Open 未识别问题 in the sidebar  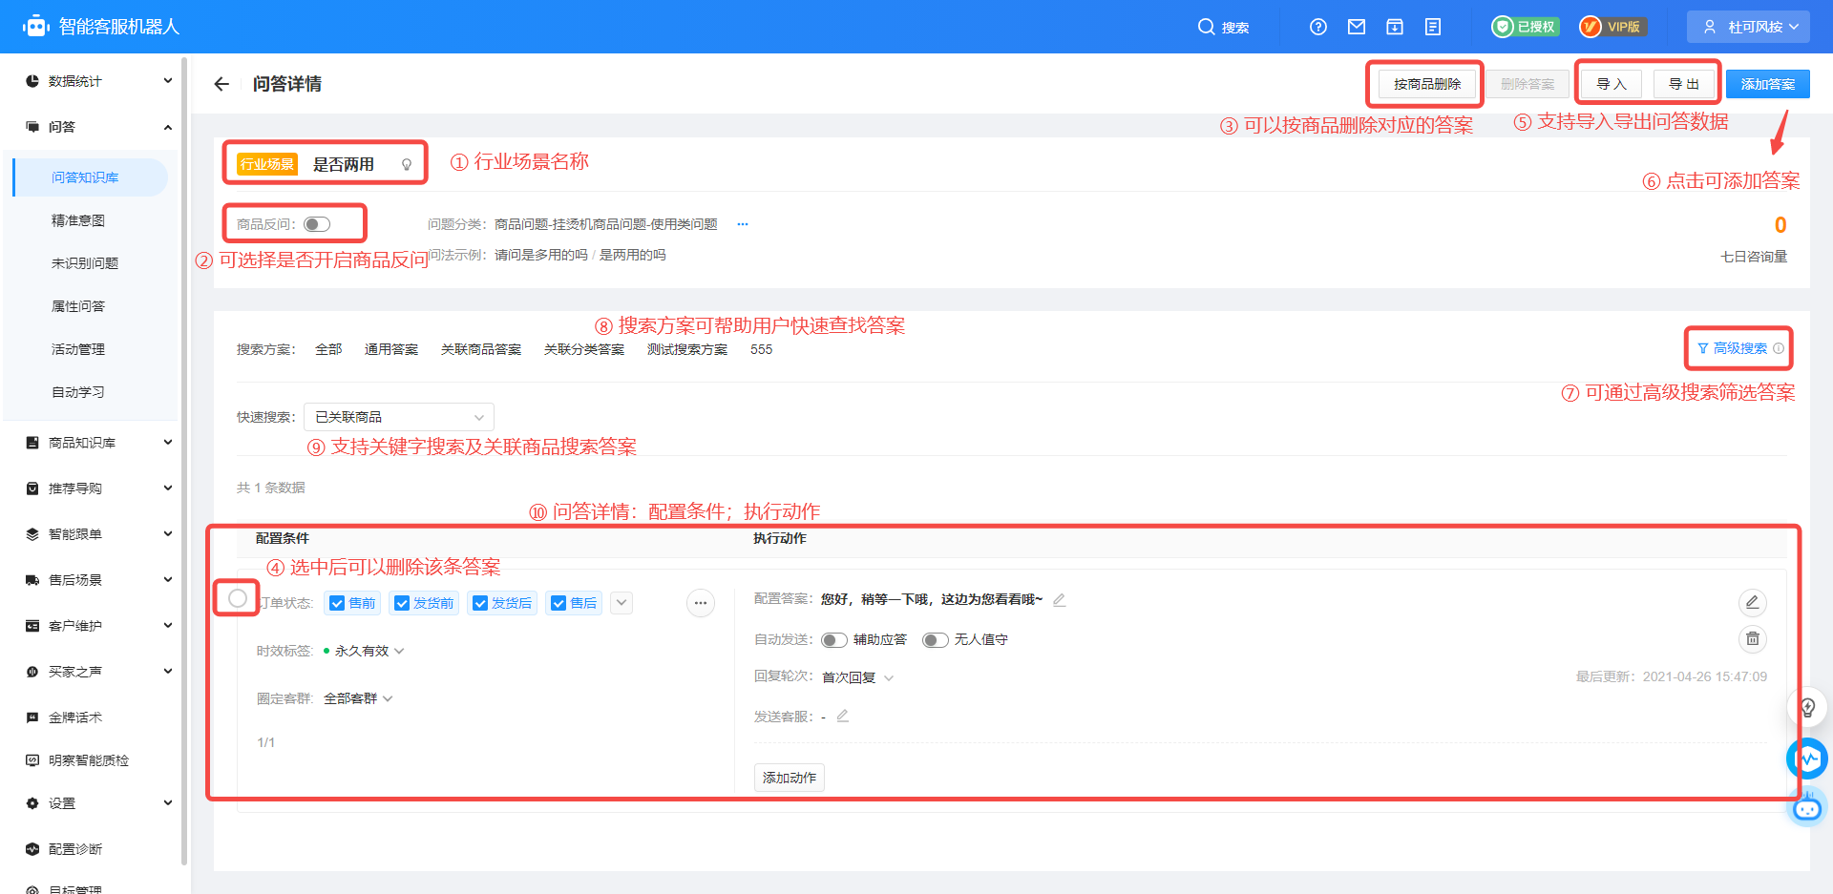coord(85,263)
